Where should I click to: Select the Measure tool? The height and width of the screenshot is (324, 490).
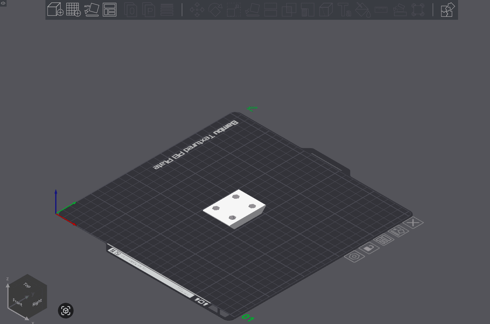(x=381, y=10)
